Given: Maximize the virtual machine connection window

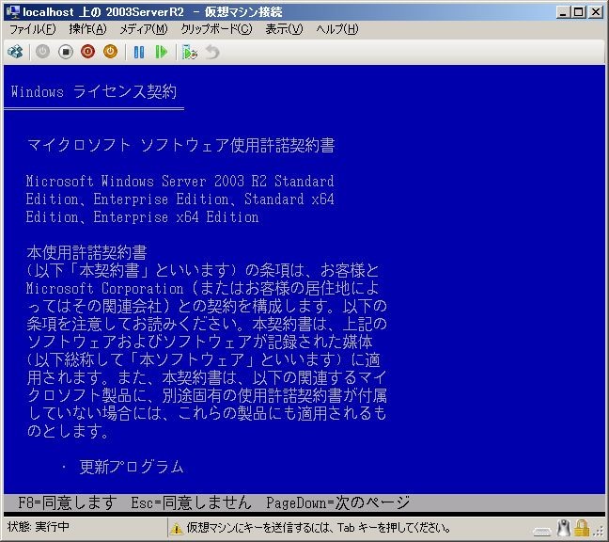Looking at the screenshot, I should (579, 12).
